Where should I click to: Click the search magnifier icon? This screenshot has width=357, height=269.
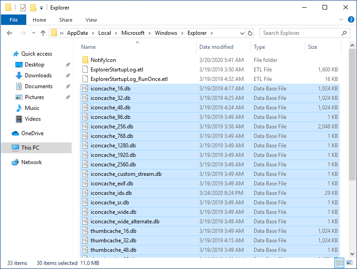(344, 33)
